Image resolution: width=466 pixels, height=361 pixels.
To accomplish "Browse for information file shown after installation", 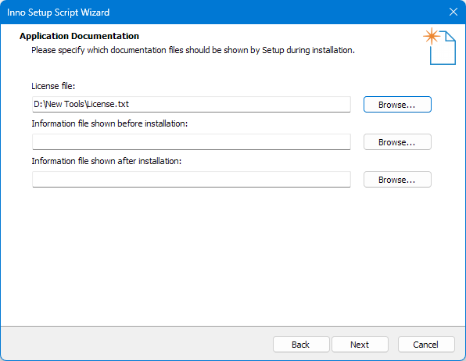I will pos(397,180).
